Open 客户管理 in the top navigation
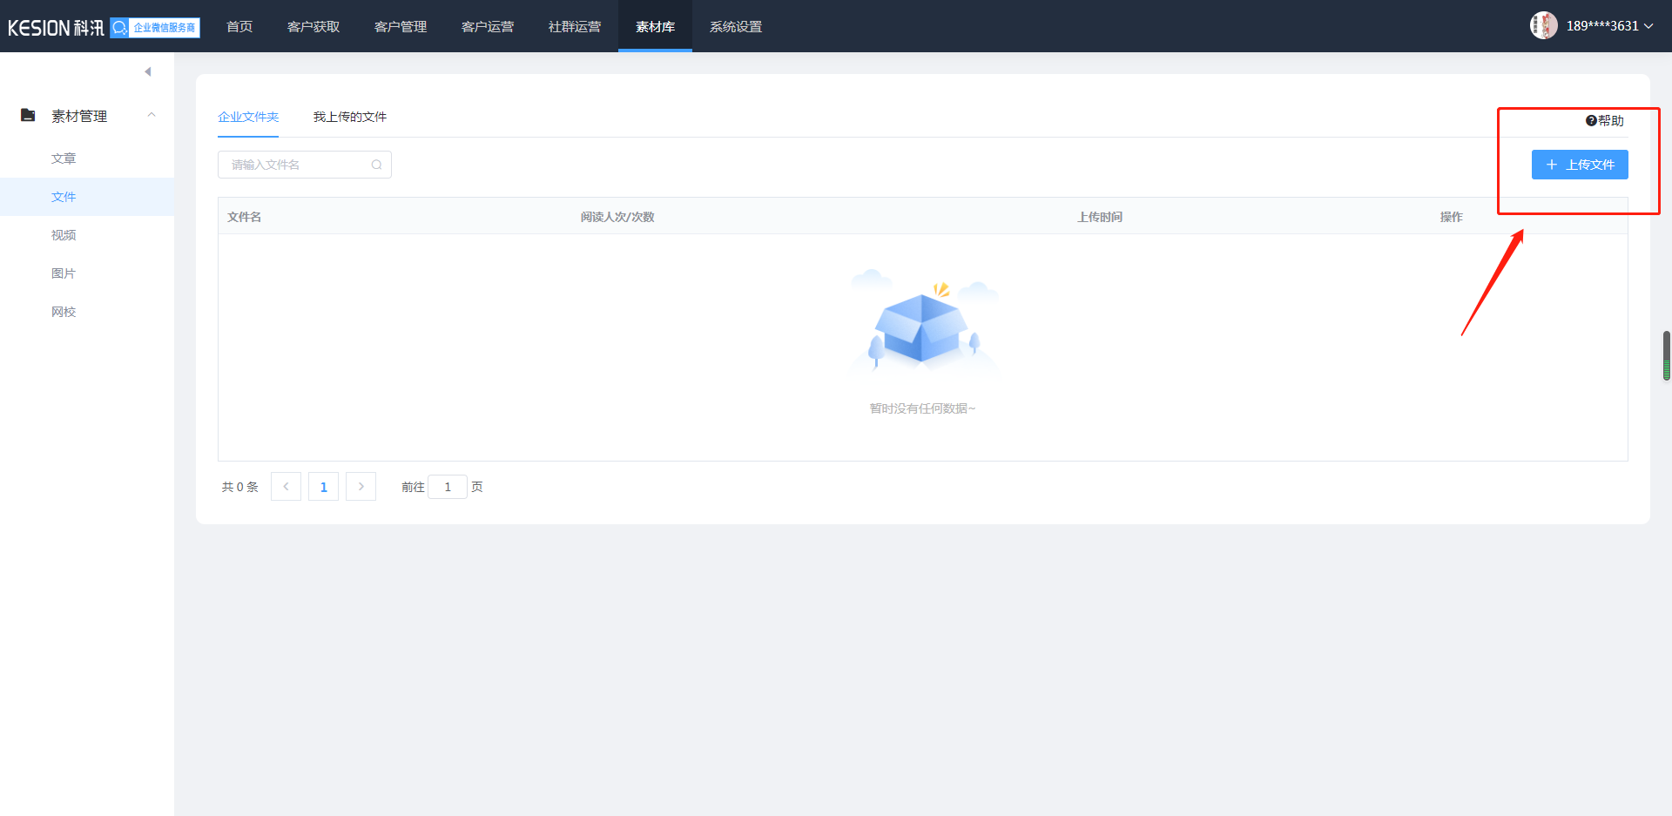1672x816 pixels. point(401,27)
